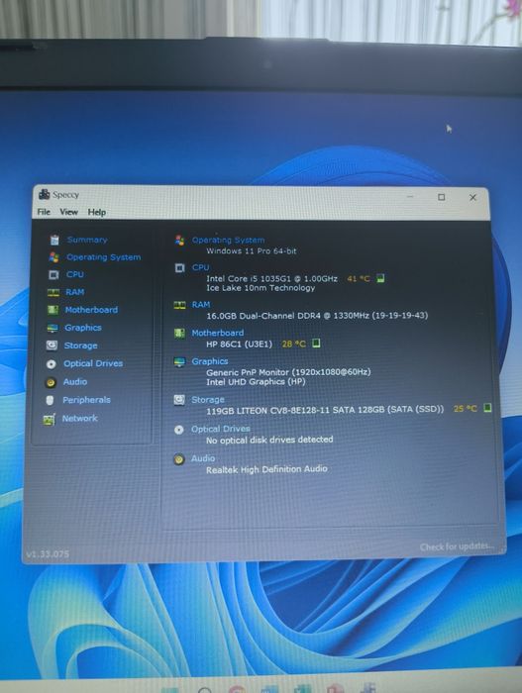Click the motherboard temperature indicator icon after 28 °C

pos(316,343)
